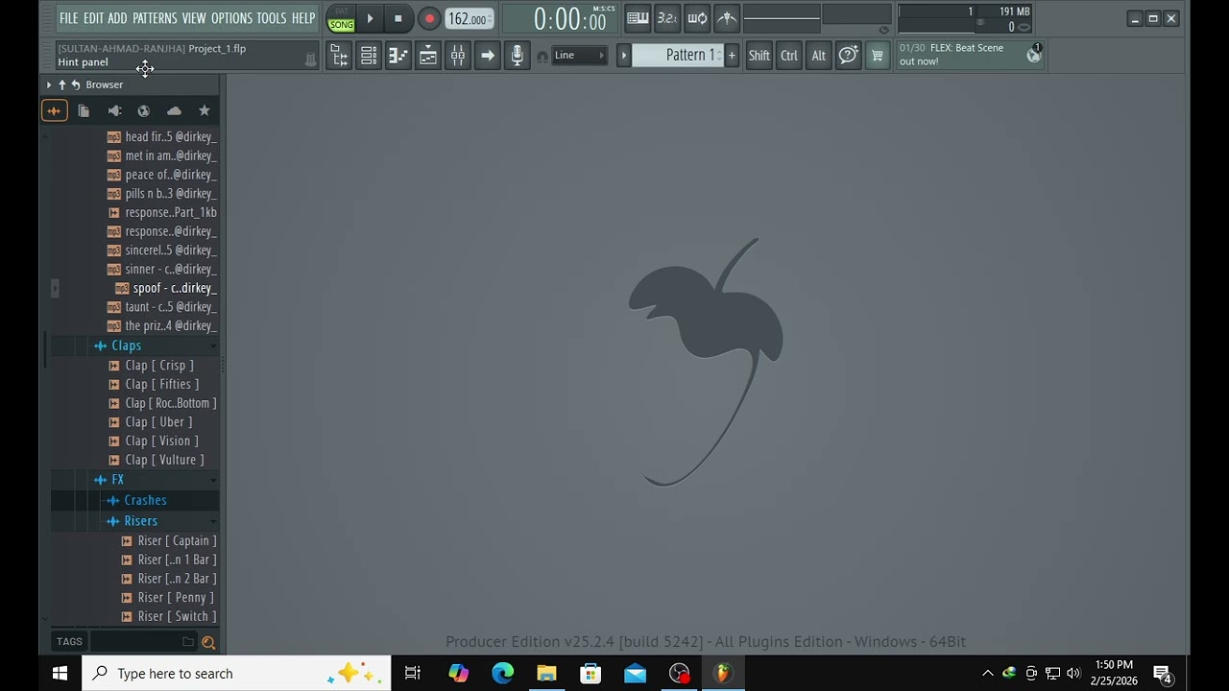Screen dimensions: 1229x691
Task: Select the browser favorites star tab
Action: [204, 111]
